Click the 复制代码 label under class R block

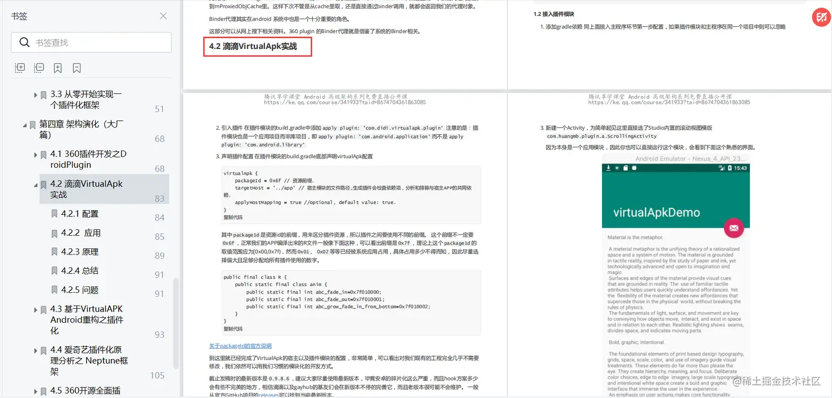(233, 329)
